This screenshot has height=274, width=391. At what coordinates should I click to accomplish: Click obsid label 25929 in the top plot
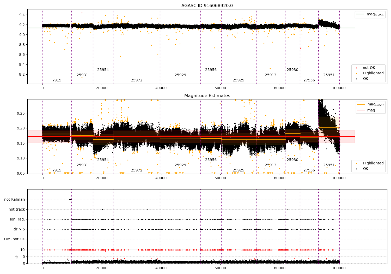(x=180, y=75)
